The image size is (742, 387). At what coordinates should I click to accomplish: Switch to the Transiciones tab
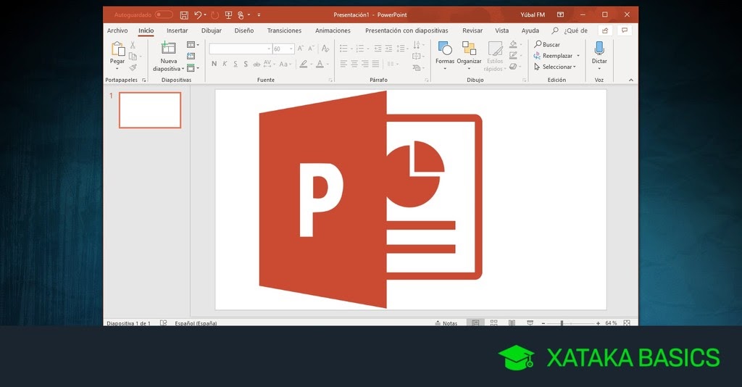coord(284,30)
